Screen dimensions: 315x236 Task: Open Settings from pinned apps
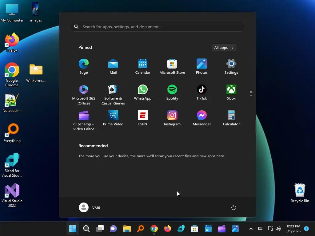coord(231,67)
